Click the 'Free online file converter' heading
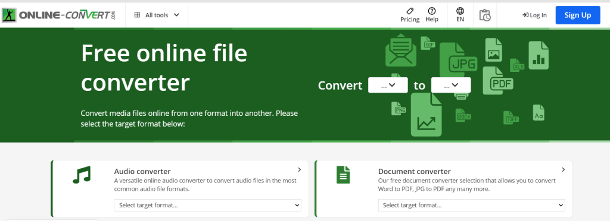Image resolution: width=610 pixels, height=221 pixels. [164, 68]
